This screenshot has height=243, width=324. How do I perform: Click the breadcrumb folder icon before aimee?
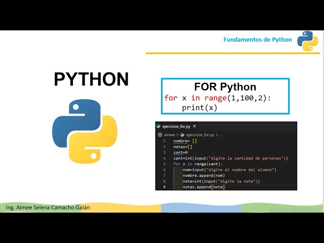point(160,135)
